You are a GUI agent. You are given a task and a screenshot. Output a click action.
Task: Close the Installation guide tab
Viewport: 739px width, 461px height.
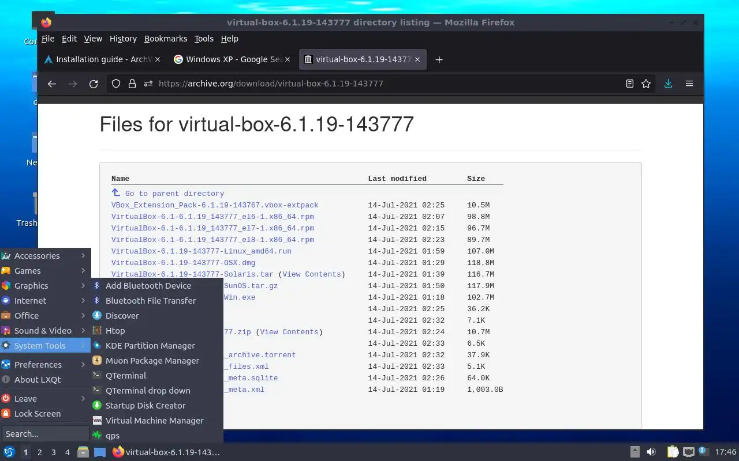tap(158, 59)
